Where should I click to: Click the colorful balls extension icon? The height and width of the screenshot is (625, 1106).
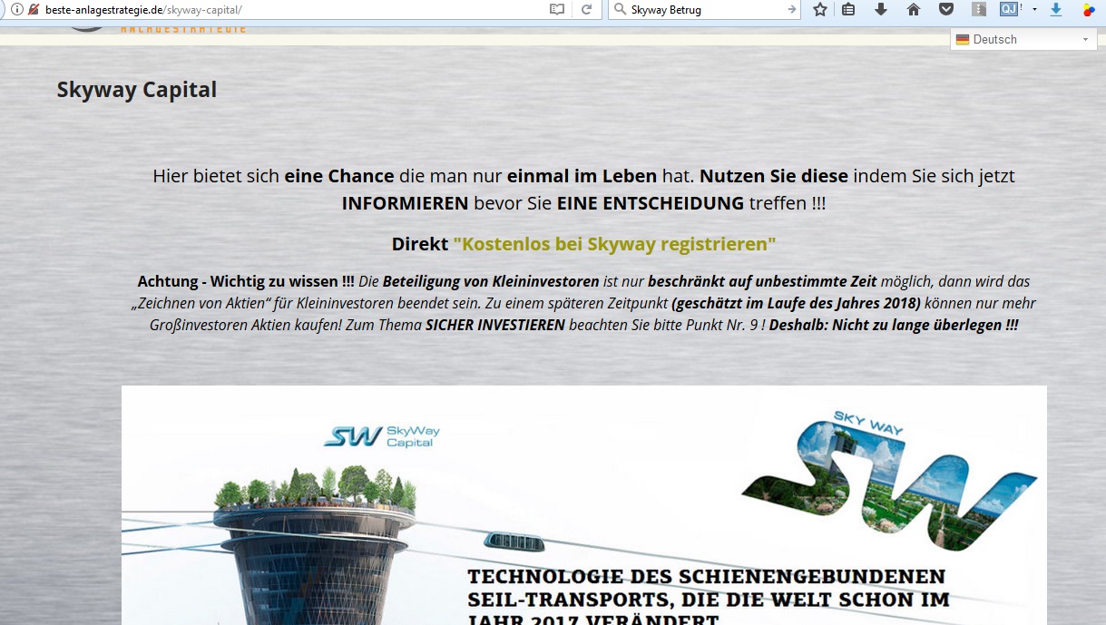(x=1089, y=10)
